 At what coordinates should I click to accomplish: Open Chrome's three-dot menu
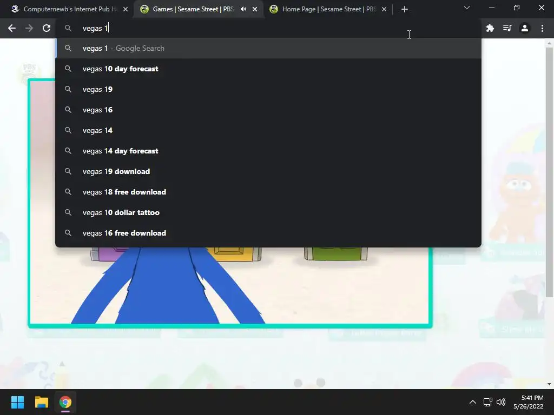[x=542, y=28]
